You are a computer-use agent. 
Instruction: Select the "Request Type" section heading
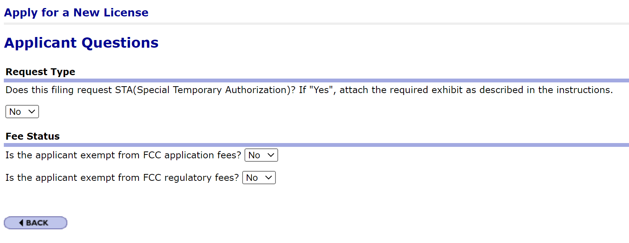[x=40, y=72]
